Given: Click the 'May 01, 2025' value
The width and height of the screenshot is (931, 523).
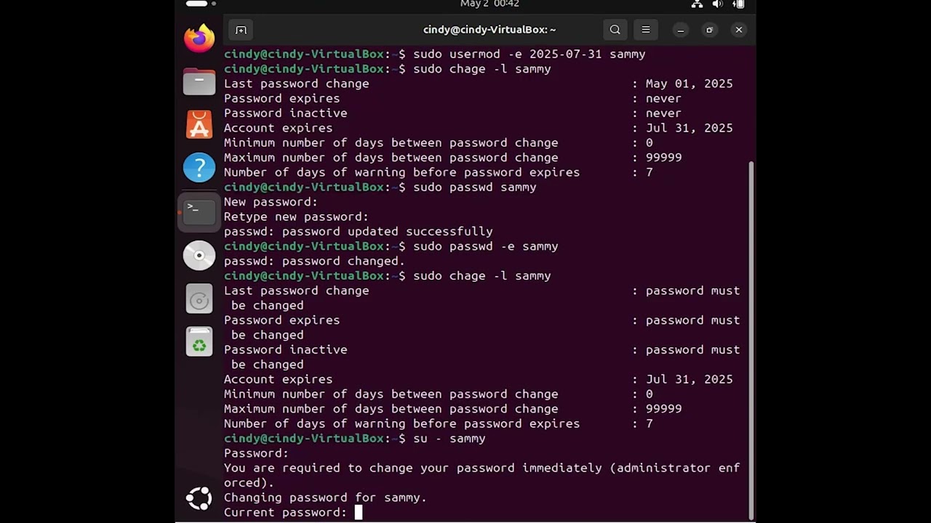Looking at the screenshot, I should (x=690, y=84).
